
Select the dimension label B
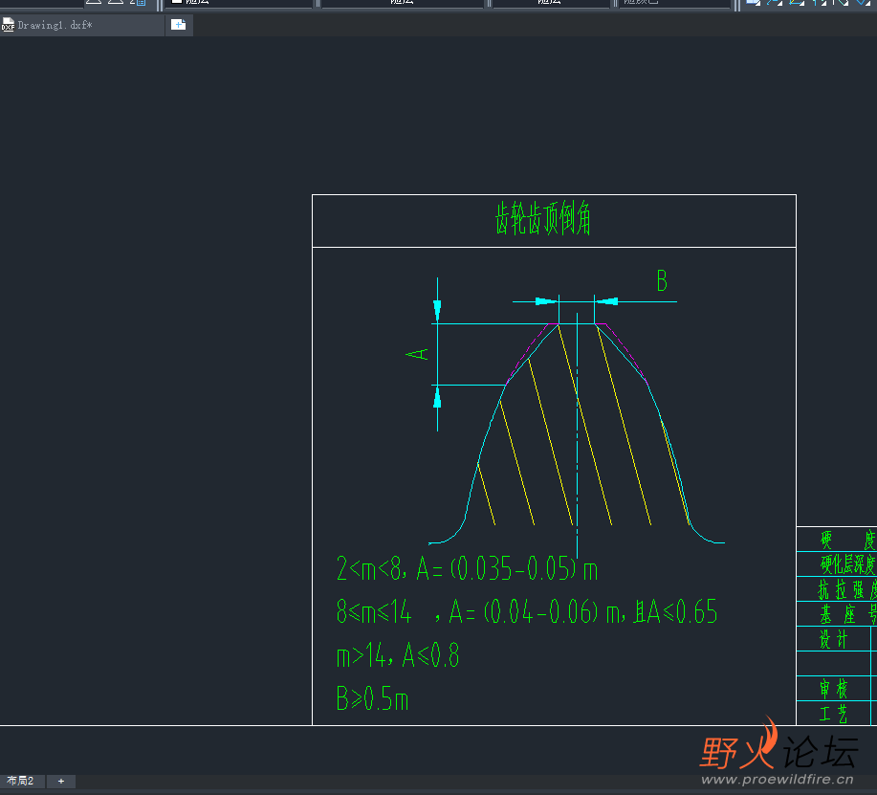[661, 281]
